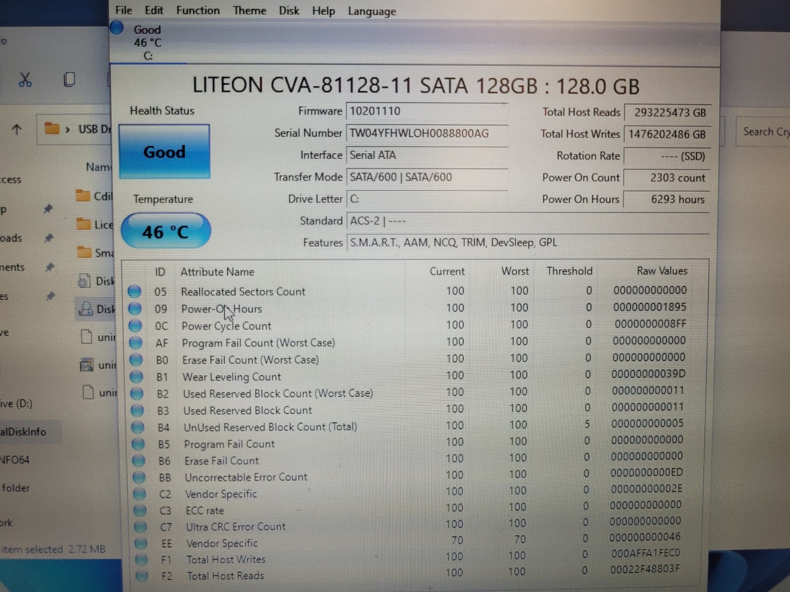
Task: Click the folder icon in Explorer address bar
Action: click(x=52, y=129)
